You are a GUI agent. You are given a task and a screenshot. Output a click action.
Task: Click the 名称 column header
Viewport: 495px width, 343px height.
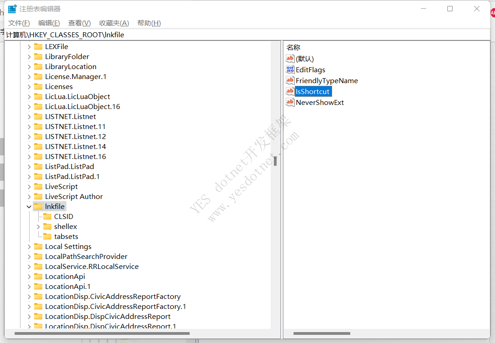pyautogui.click(x=293, y=48)
